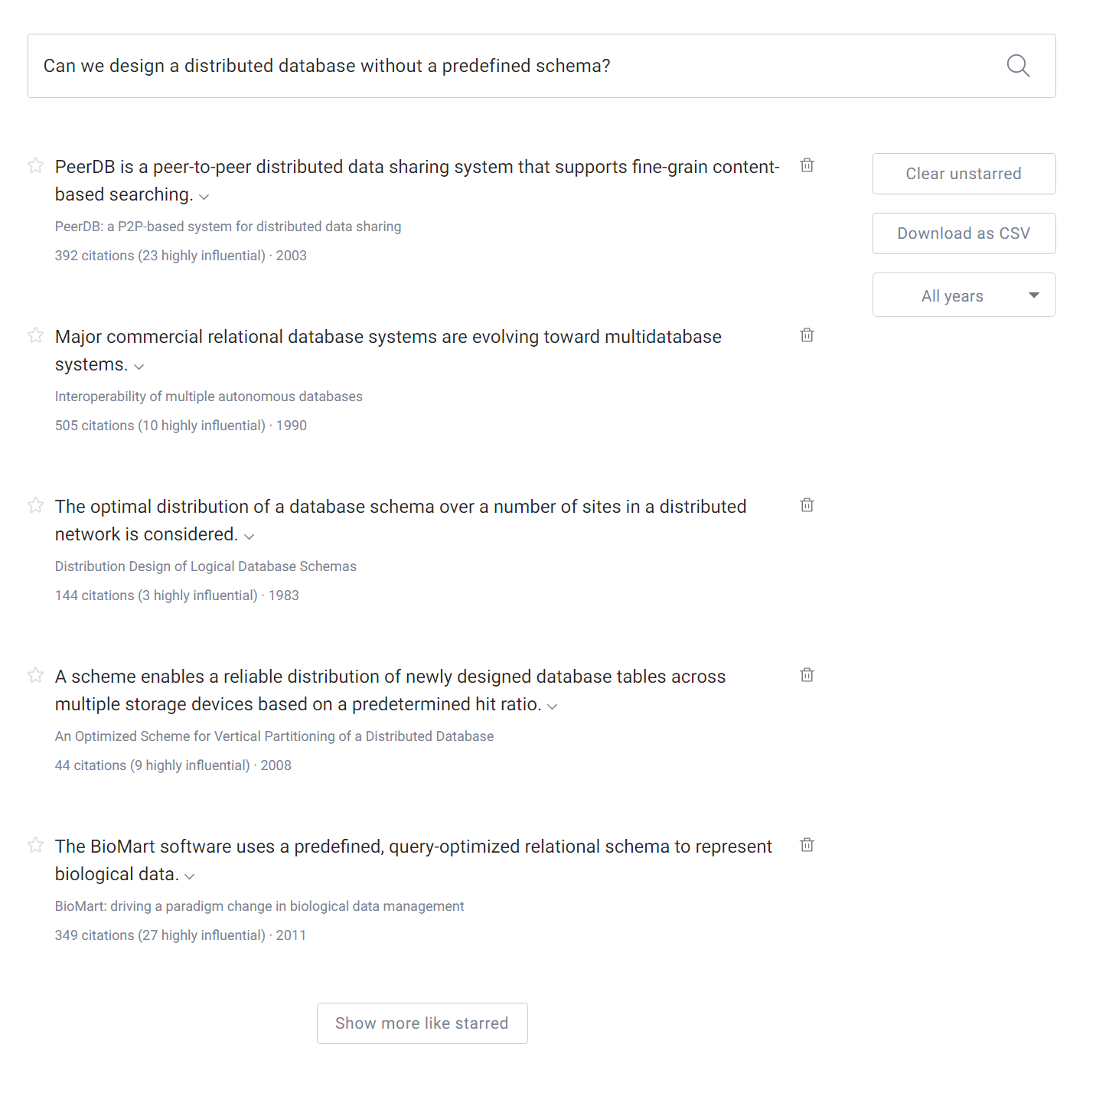Image resolution: width=1096 pixels, height=1093 pixels.
Task: Remove the multidatabase systems result
Action: (807, 335)
